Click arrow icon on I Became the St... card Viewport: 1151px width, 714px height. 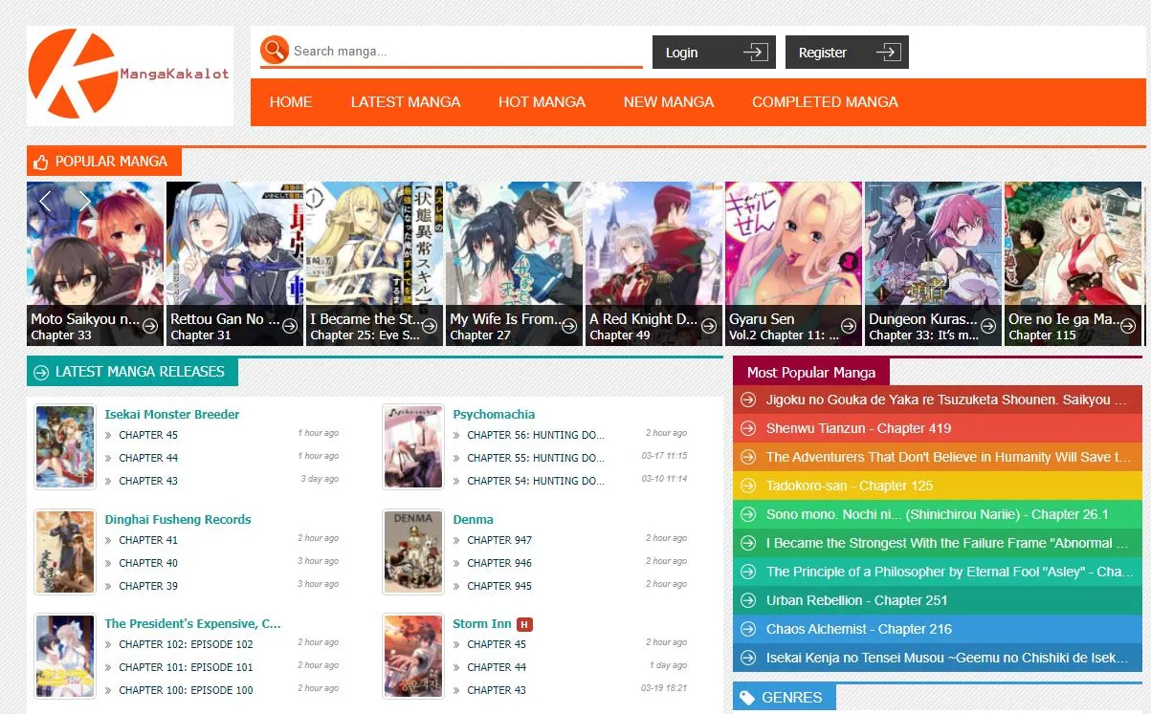pyautogui.click(x=430, y=326)
